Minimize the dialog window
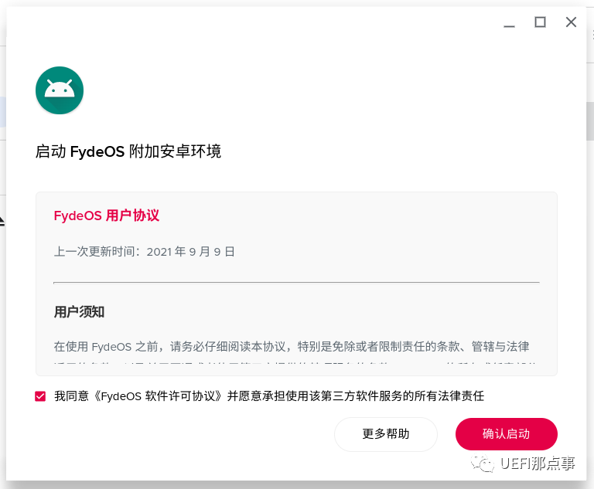Viewport: 594px width, 489px height. (509, 23)
